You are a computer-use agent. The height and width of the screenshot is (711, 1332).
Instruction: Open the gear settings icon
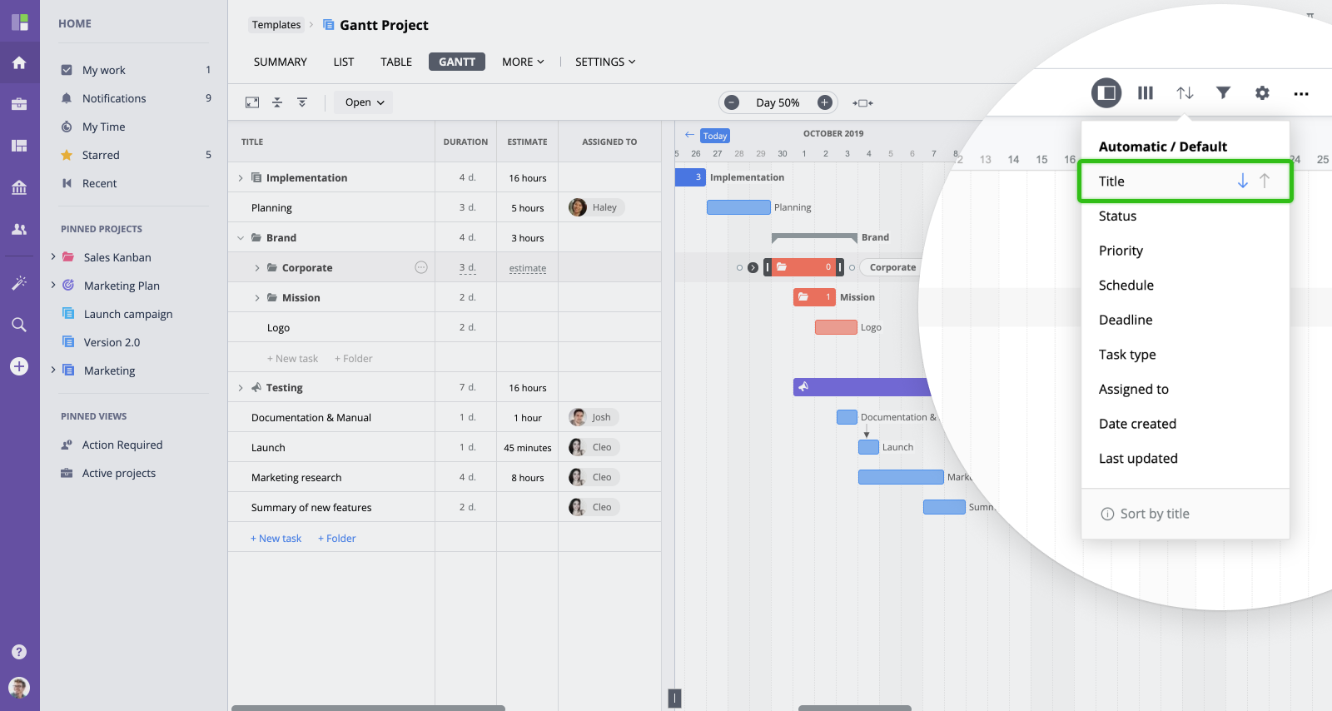point(1262,92)
